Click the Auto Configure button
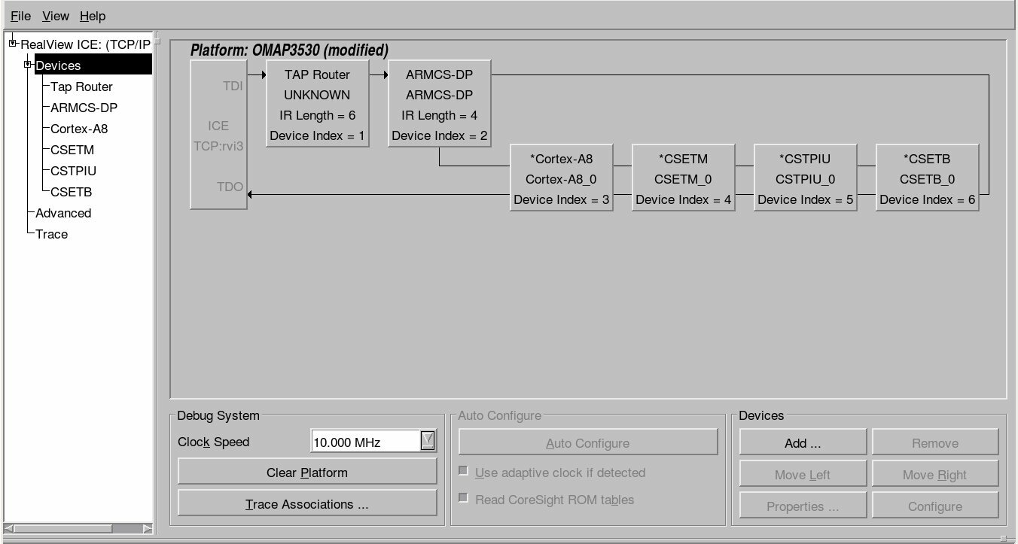This screenshot has width=1018, height=544. [x=588, y=443]
